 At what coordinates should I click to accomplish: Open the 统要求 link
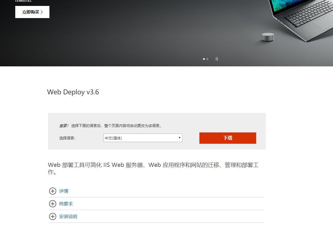coord(66,204)
